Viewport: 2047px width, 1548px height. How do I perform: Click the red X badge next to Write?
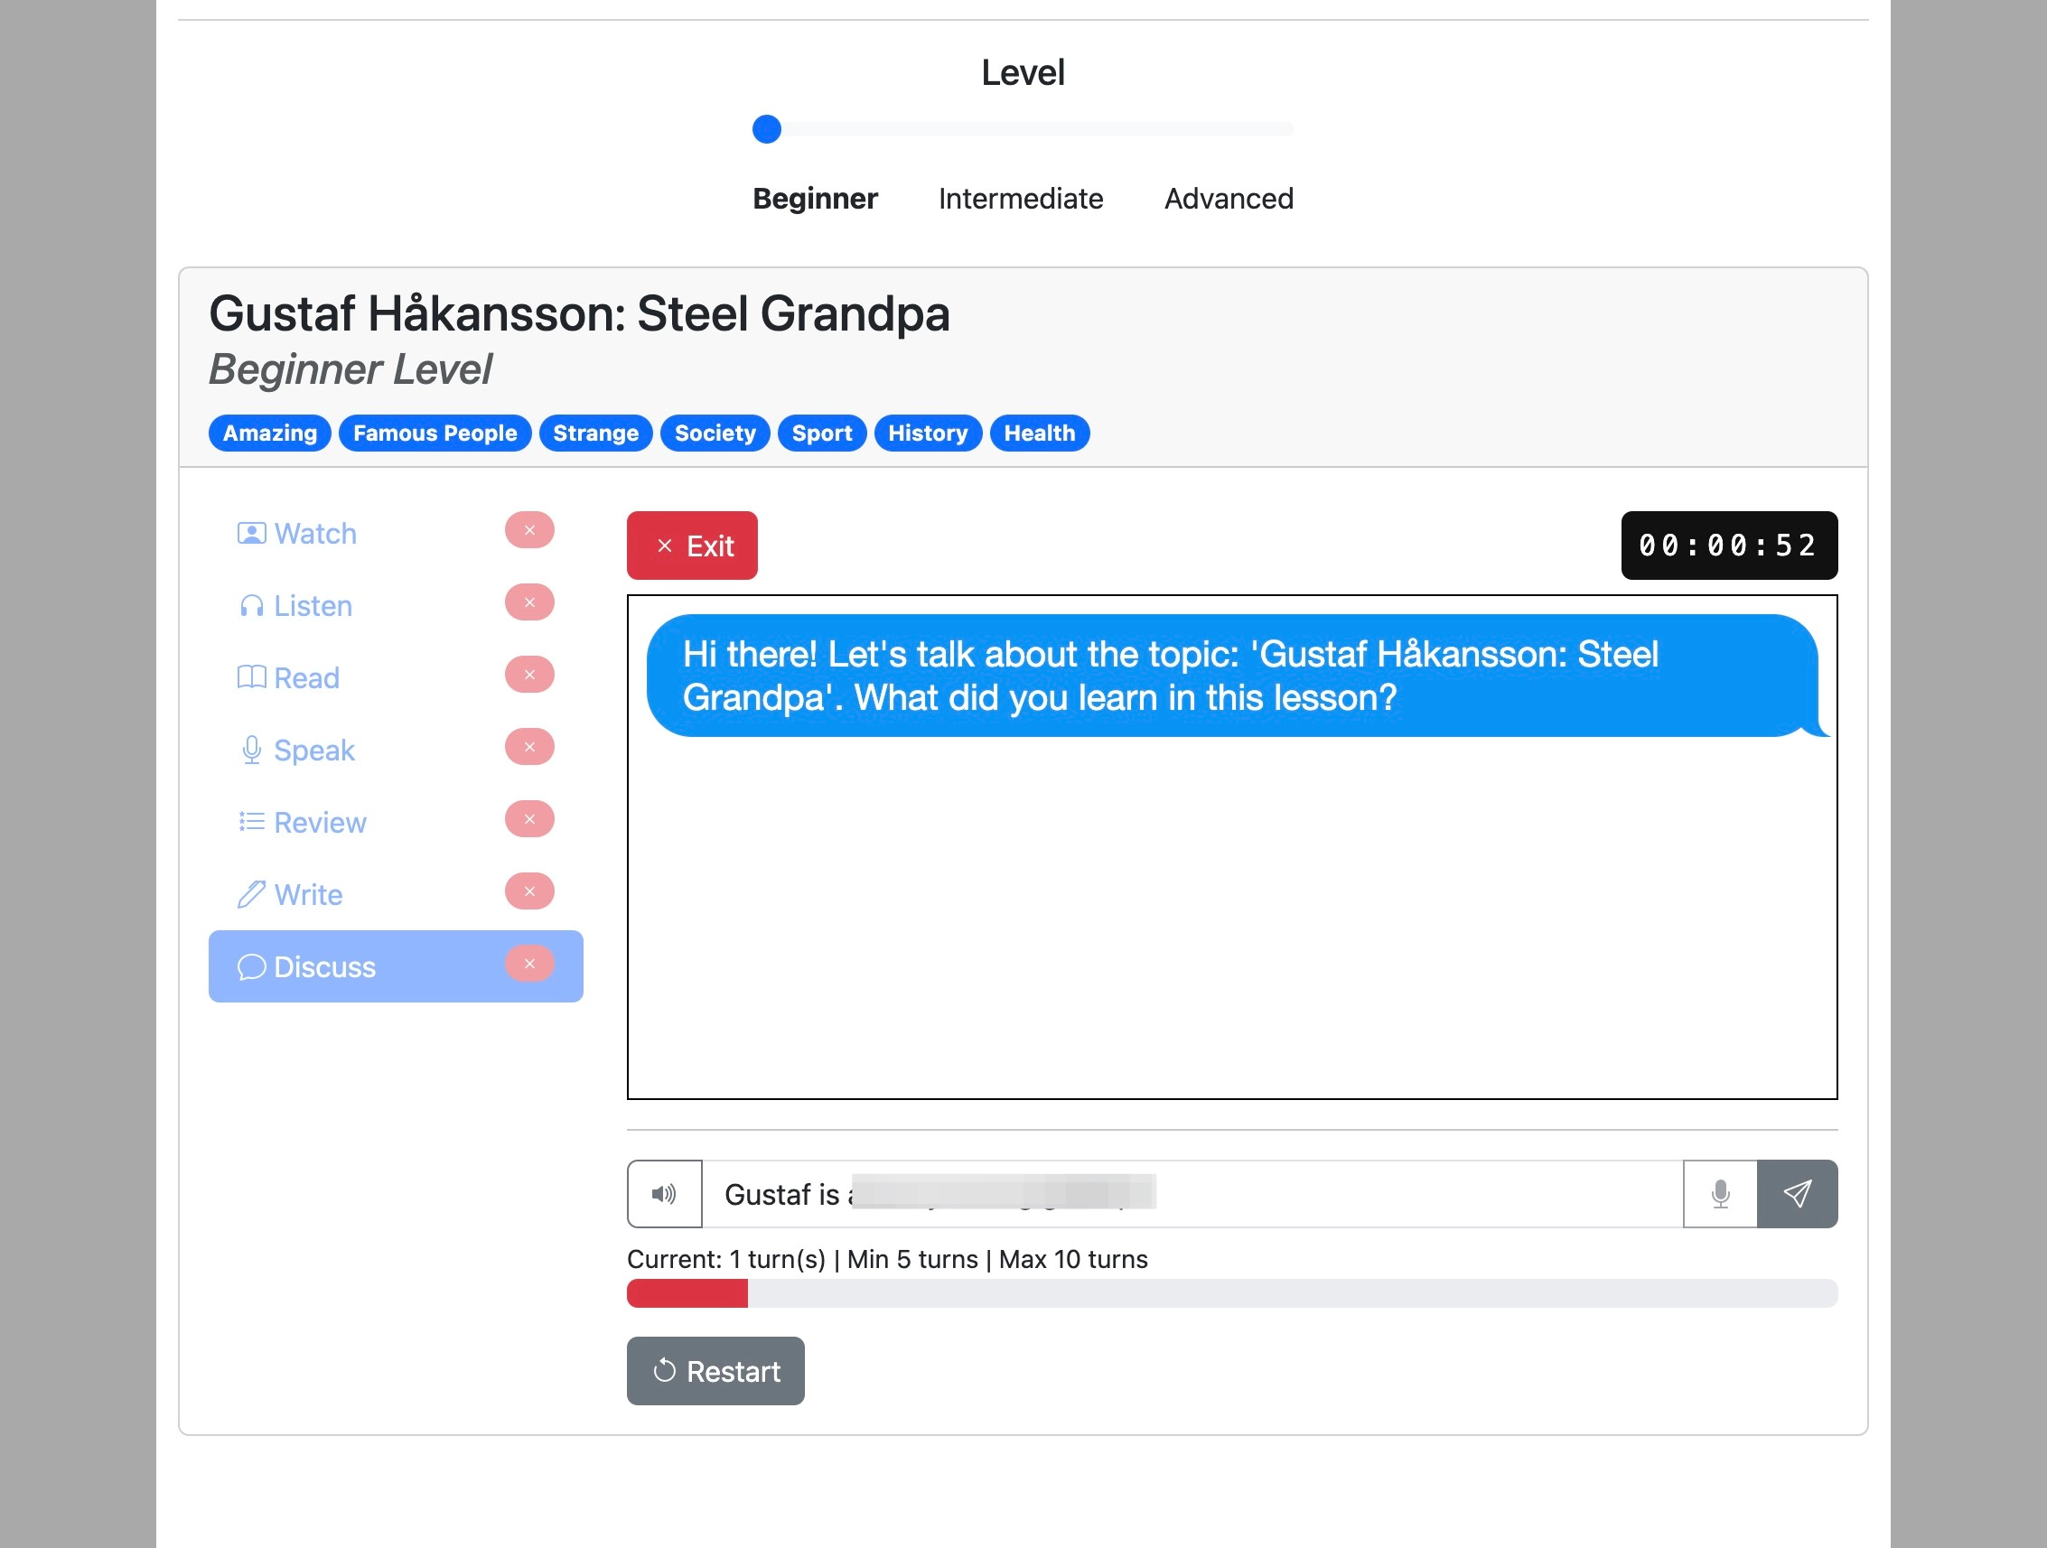point(529,891)
